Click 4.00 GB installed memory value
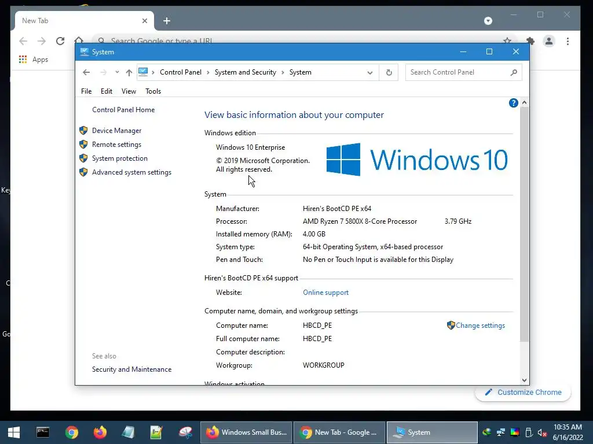The image size is (593, 444). click(x=314, y=234)
